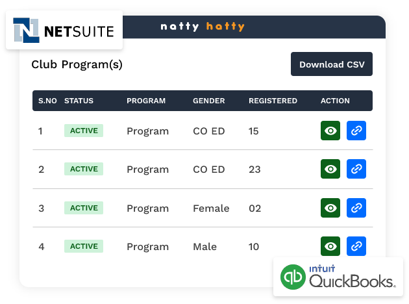Viewport: 409px width, 304px height.
Task: Sort by the REGISTERED column header
Action: tap(273, 101)
